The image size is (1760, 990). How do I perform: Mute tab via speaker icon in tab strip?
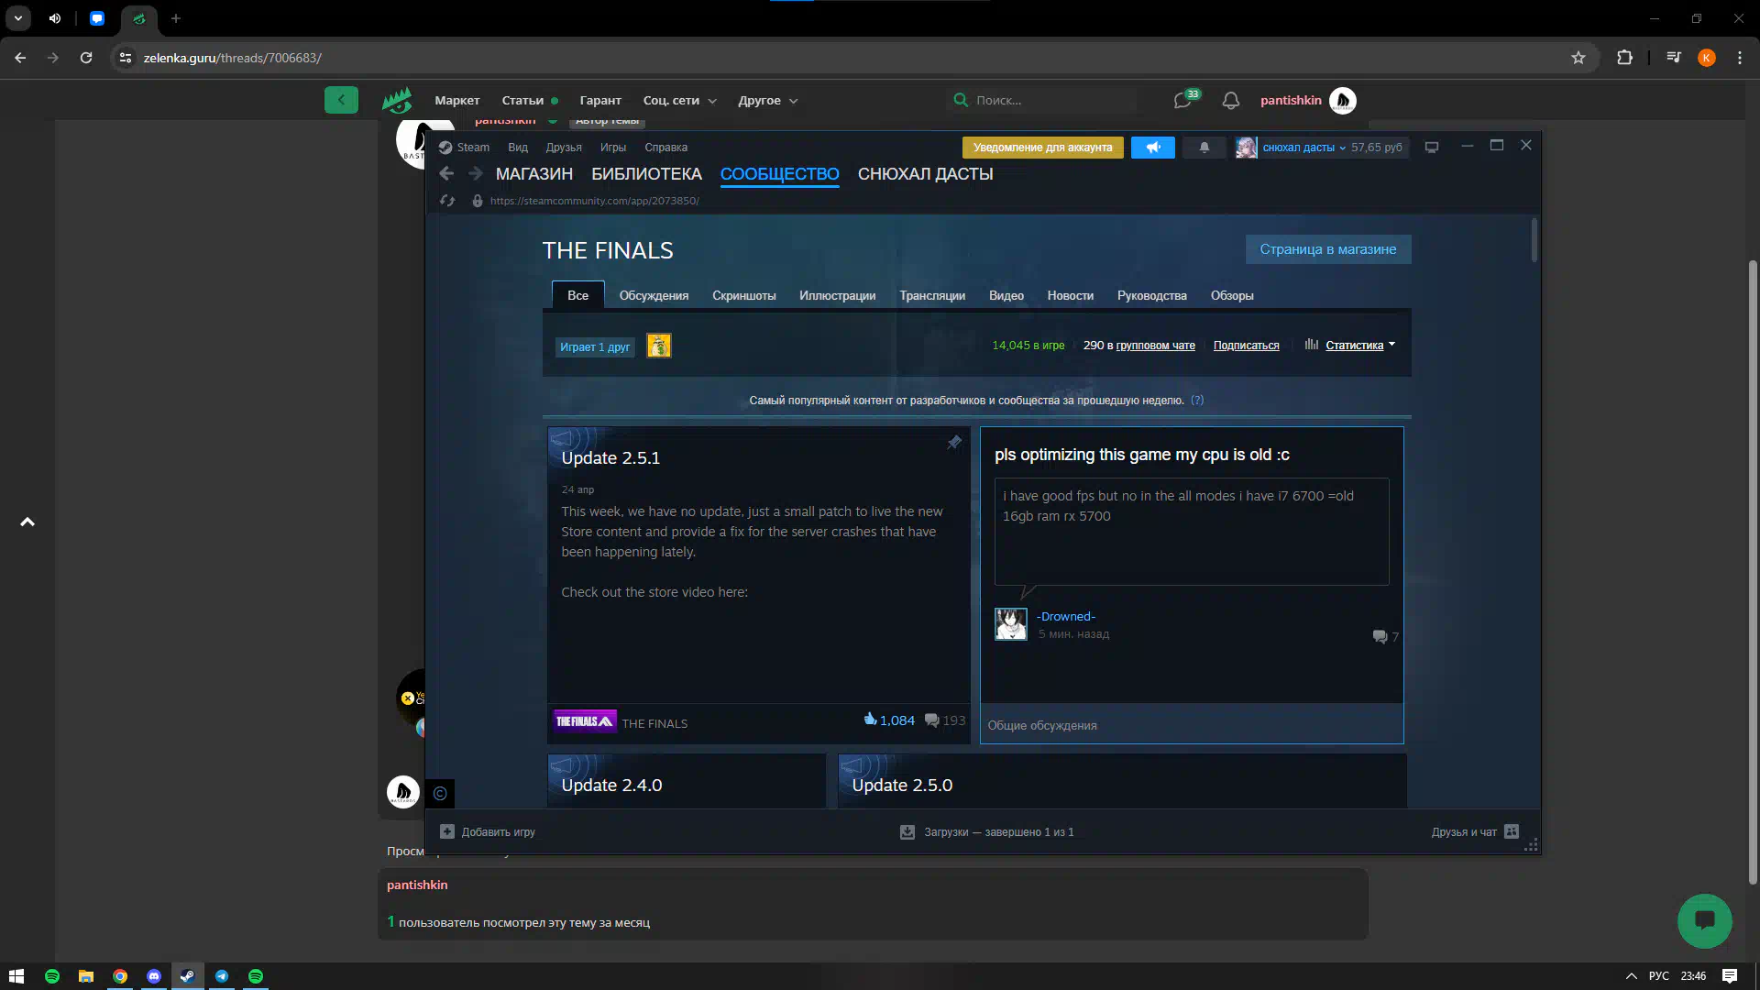point(55,18)
